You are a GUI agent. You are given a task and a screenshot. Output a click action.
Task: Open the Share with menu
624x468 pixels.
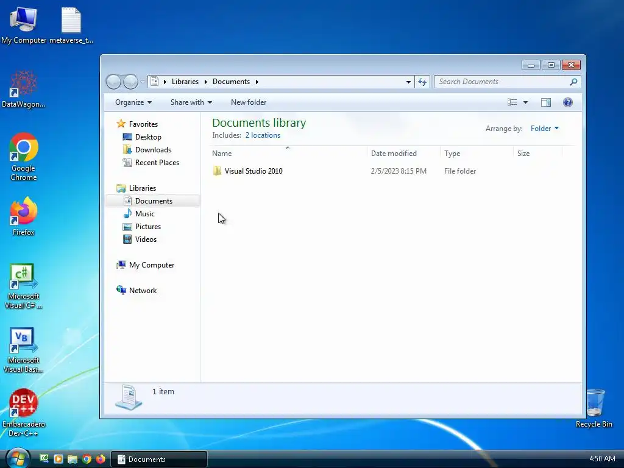pos(191,102)
